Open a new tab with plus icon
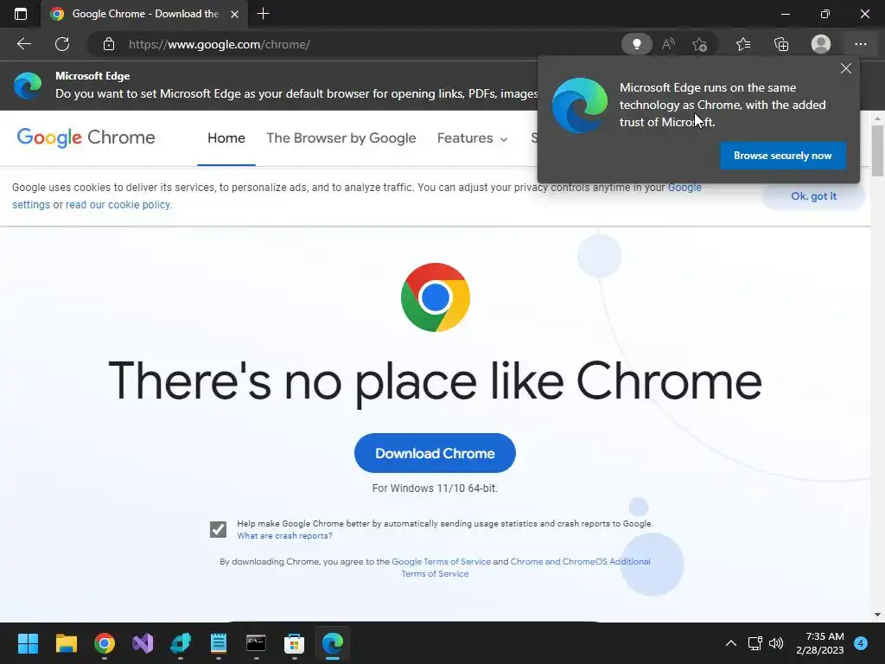The width and height of the screenshot is (885, 664). pyautogui.click(x=263, y=14)
